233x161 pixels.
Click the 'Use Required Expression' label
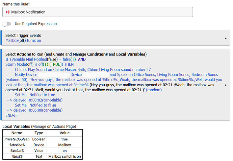pos(36,24)
